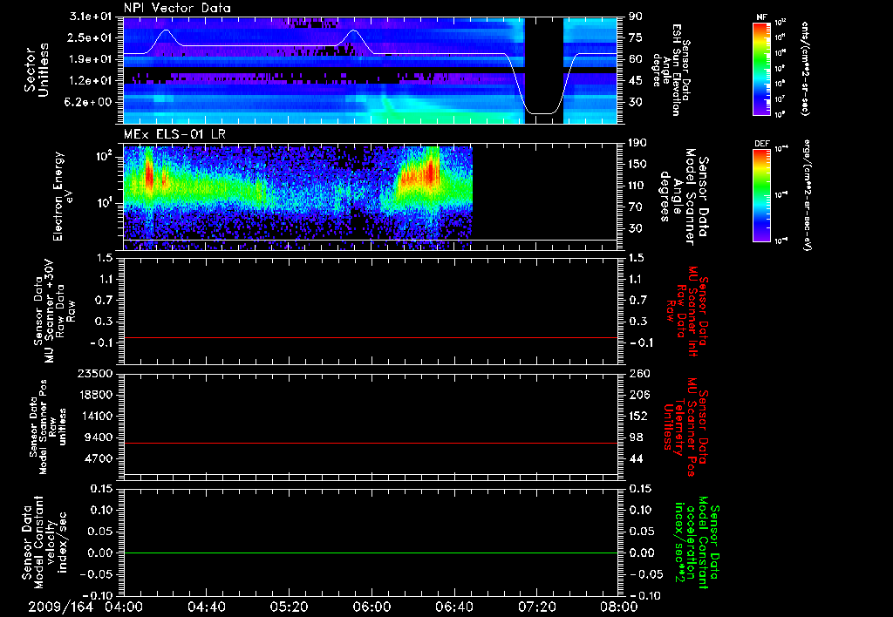This screenshot has height=617, width=893.
Task: Click the 23500 scanner position tick label
Action: pyautogui.click(x=96, y=373)
